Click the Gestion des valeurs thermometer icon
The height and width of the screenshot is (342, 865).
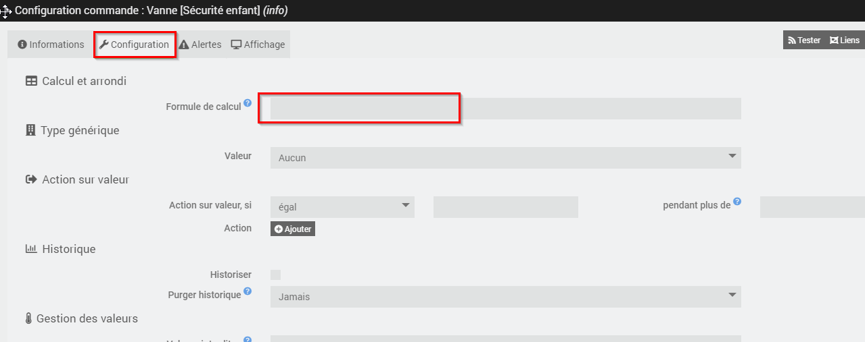pos(28,318)
